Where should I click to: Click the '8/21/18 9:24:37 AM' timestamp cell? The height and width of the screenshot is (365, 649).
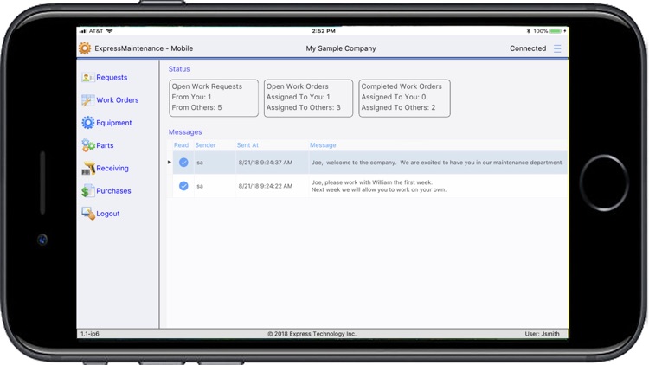coord(266,163)
